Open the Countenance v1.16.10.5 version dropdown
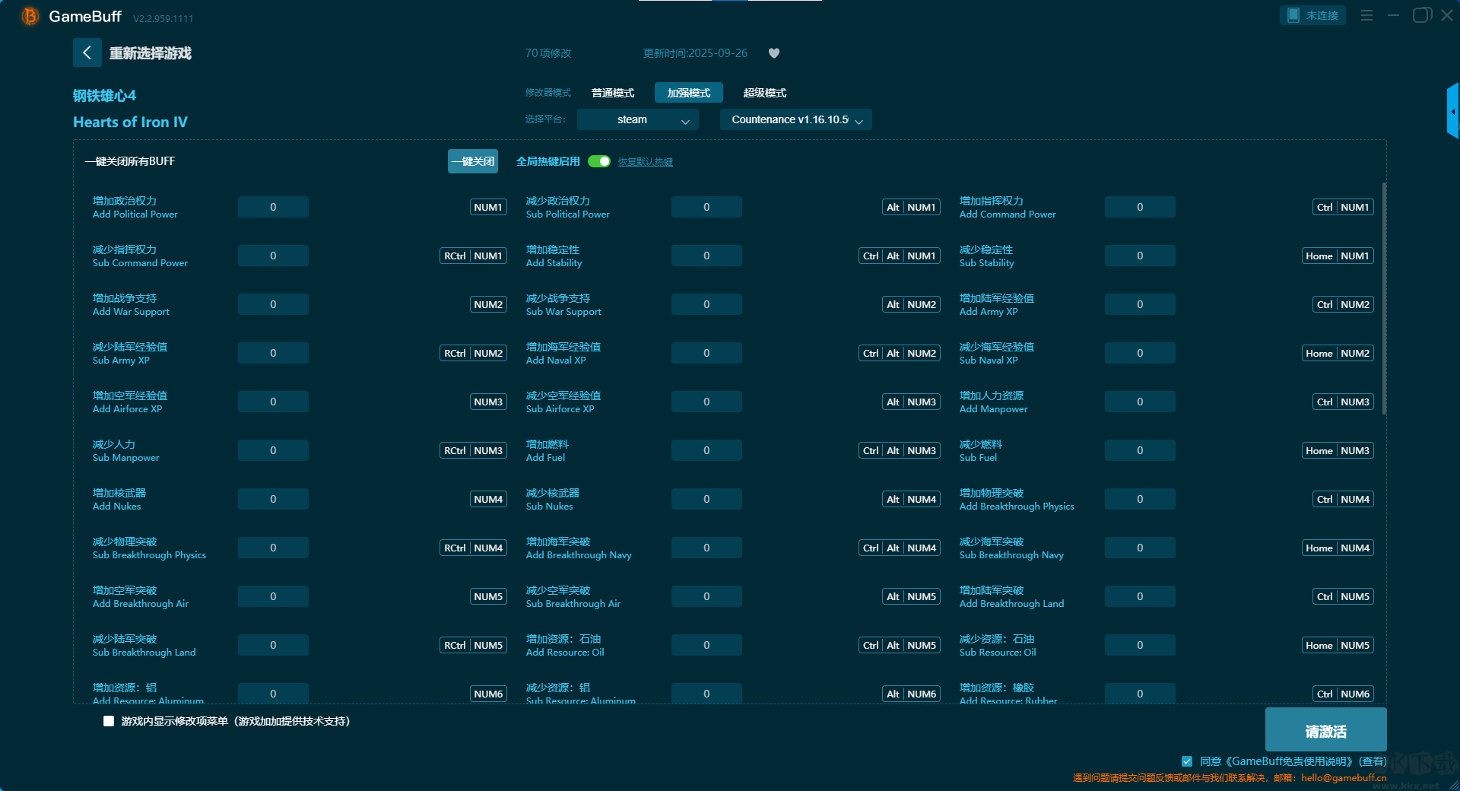 pos(795,119)
